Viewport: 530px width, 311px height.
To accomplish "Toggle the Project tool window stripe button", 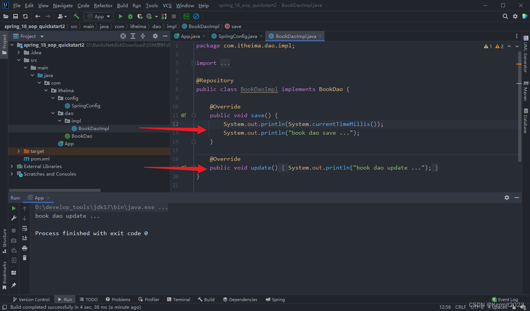I will click(x=4, y=45).
